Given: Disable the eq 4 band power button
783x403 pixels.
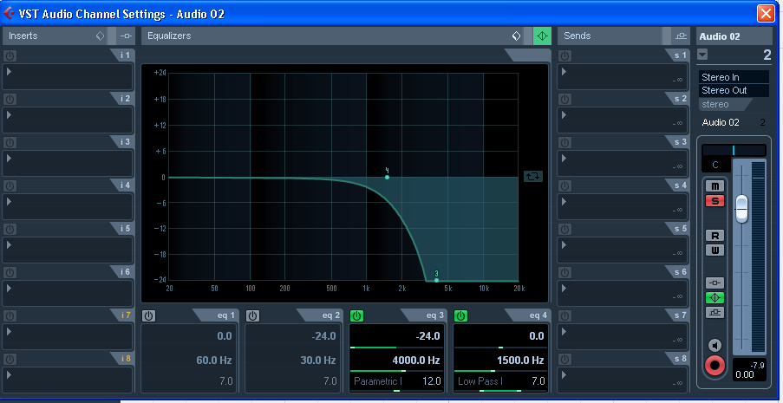Looking at the screenshot, I should click(461, 315).
